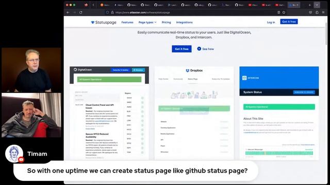Expand the Page types dropdown
This screenshot has width=330, height=185.
(147, 22)
